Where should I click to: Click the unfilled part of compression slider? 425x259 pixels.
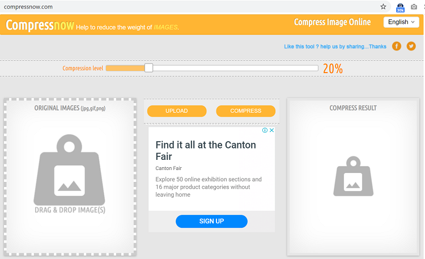[x=235, y=68]
